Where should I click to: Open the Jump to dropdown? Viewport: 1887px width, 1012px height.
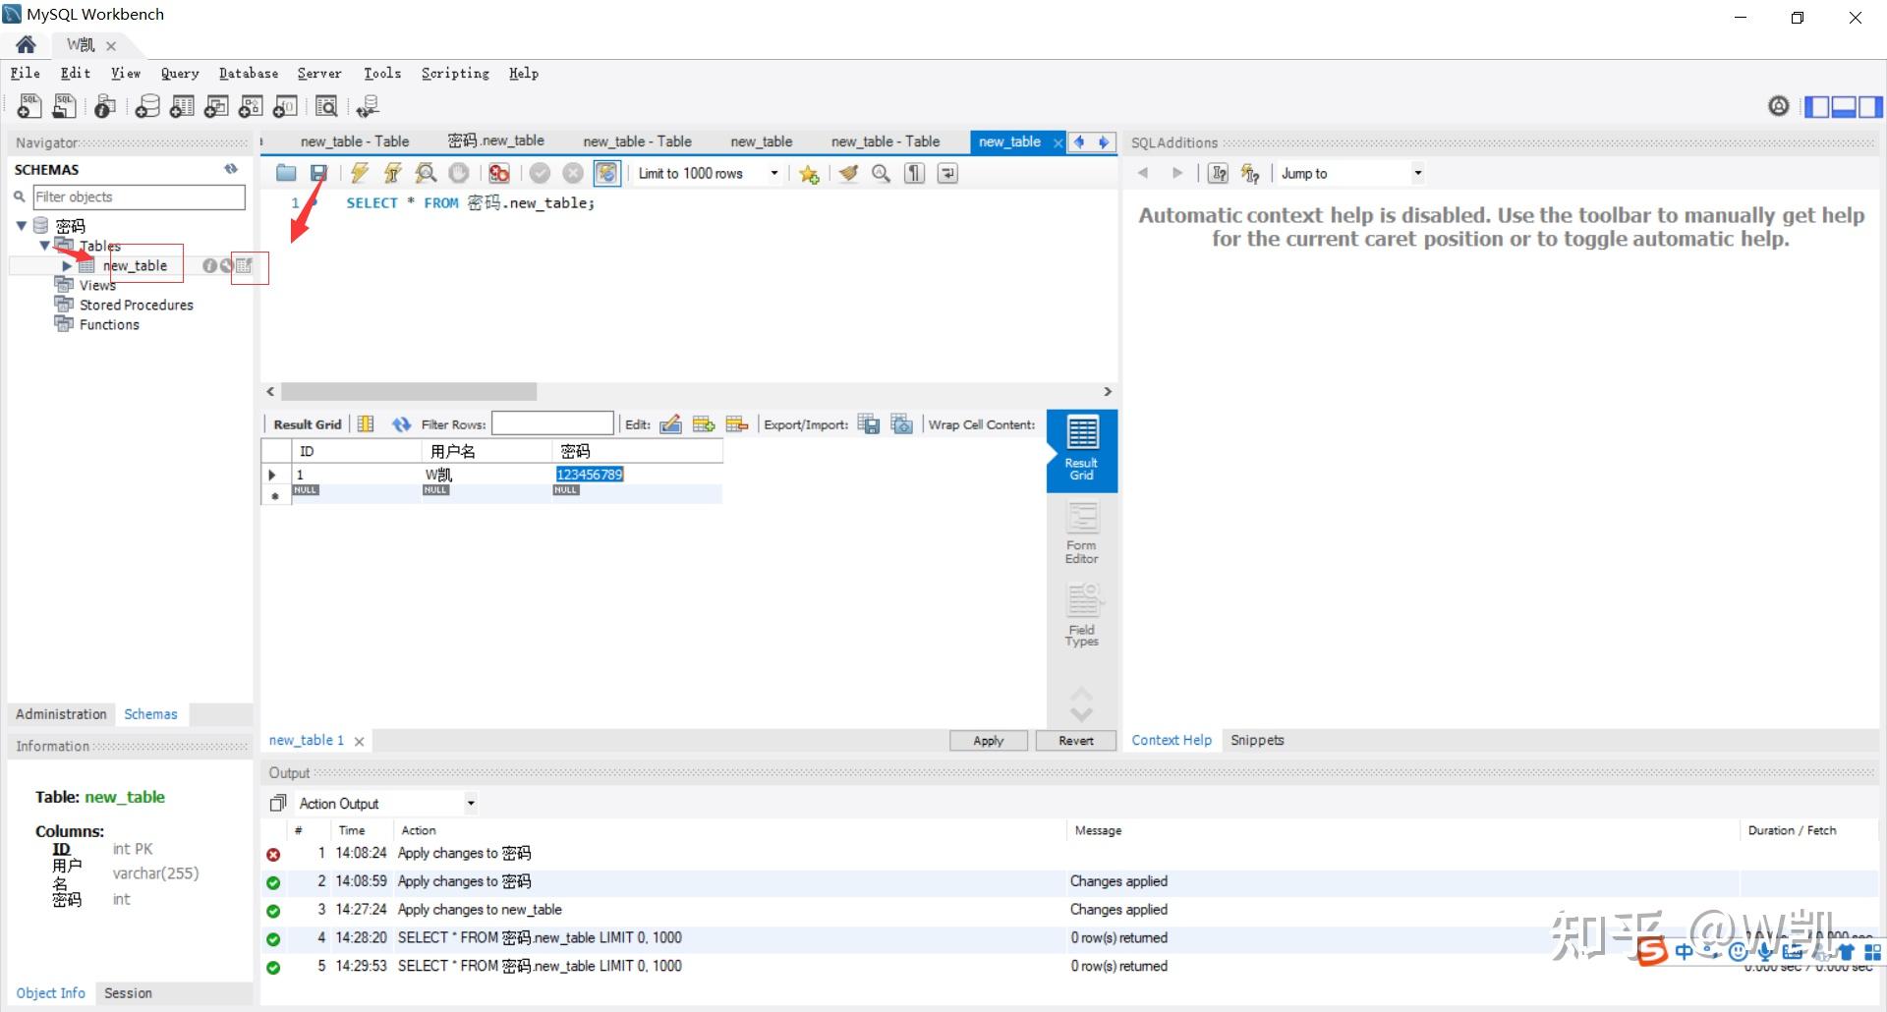[x=1417, y=174]
